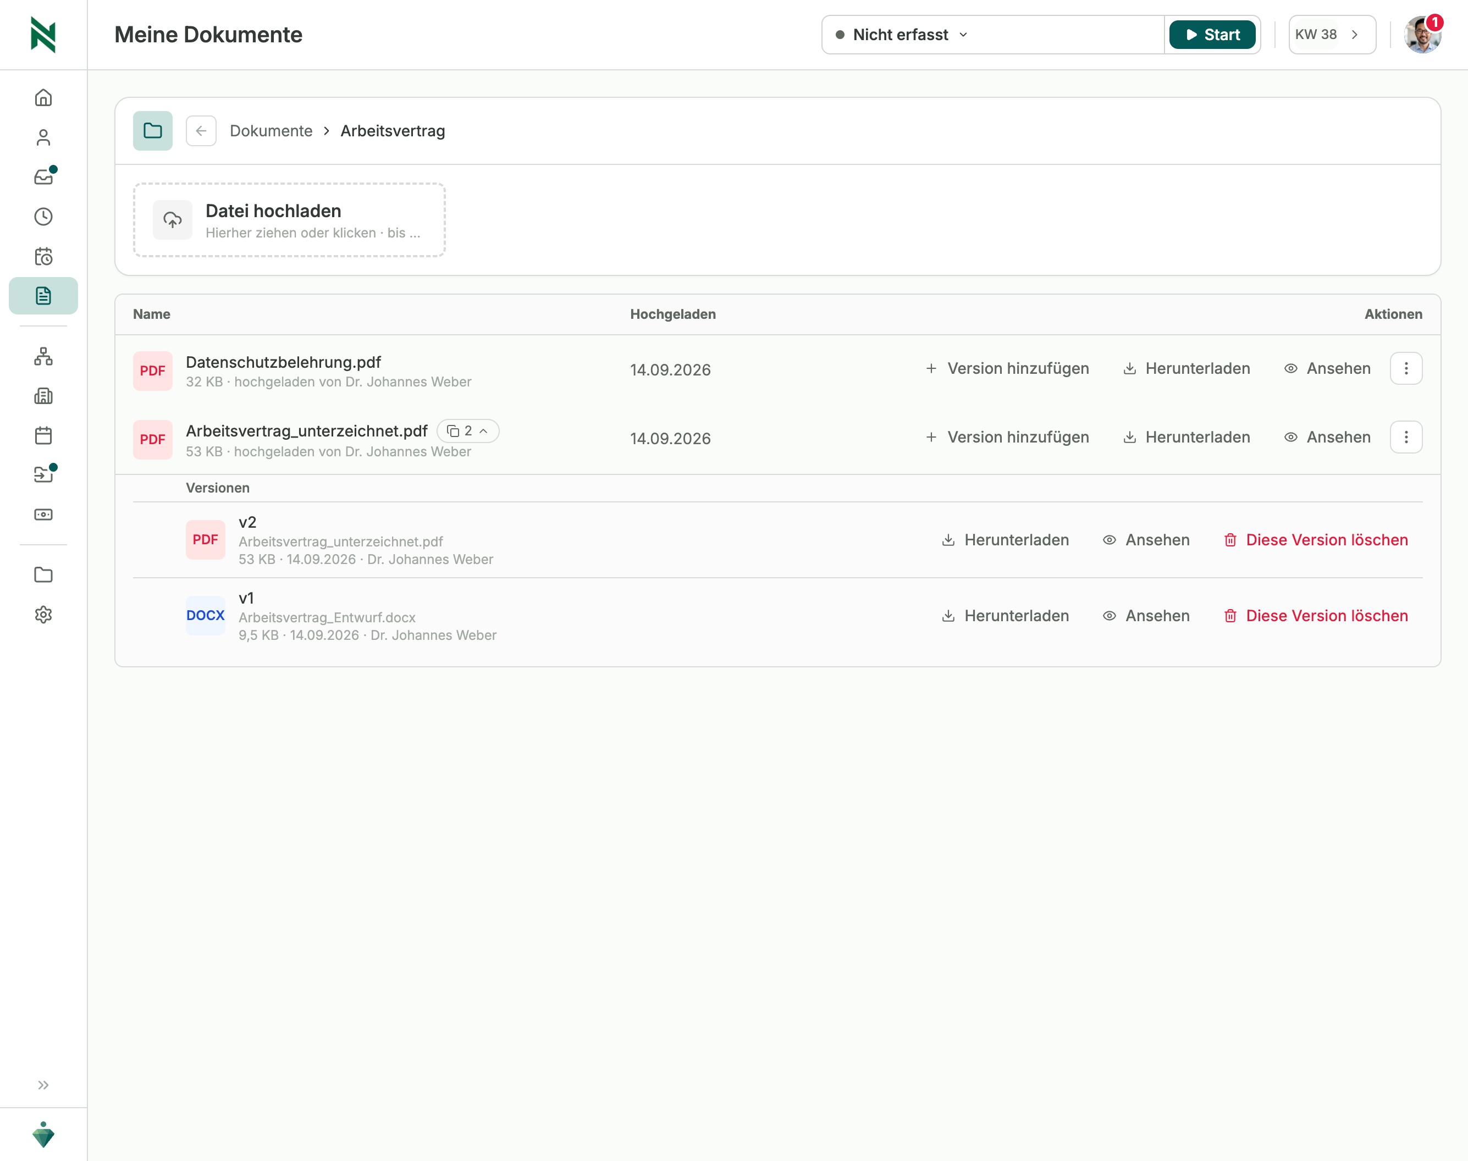Open more options for Arbeitsvertrag_unterzeichnet.pdf
Image resolution: width=1468 pixels, height=1161 pixels.
1406,437
